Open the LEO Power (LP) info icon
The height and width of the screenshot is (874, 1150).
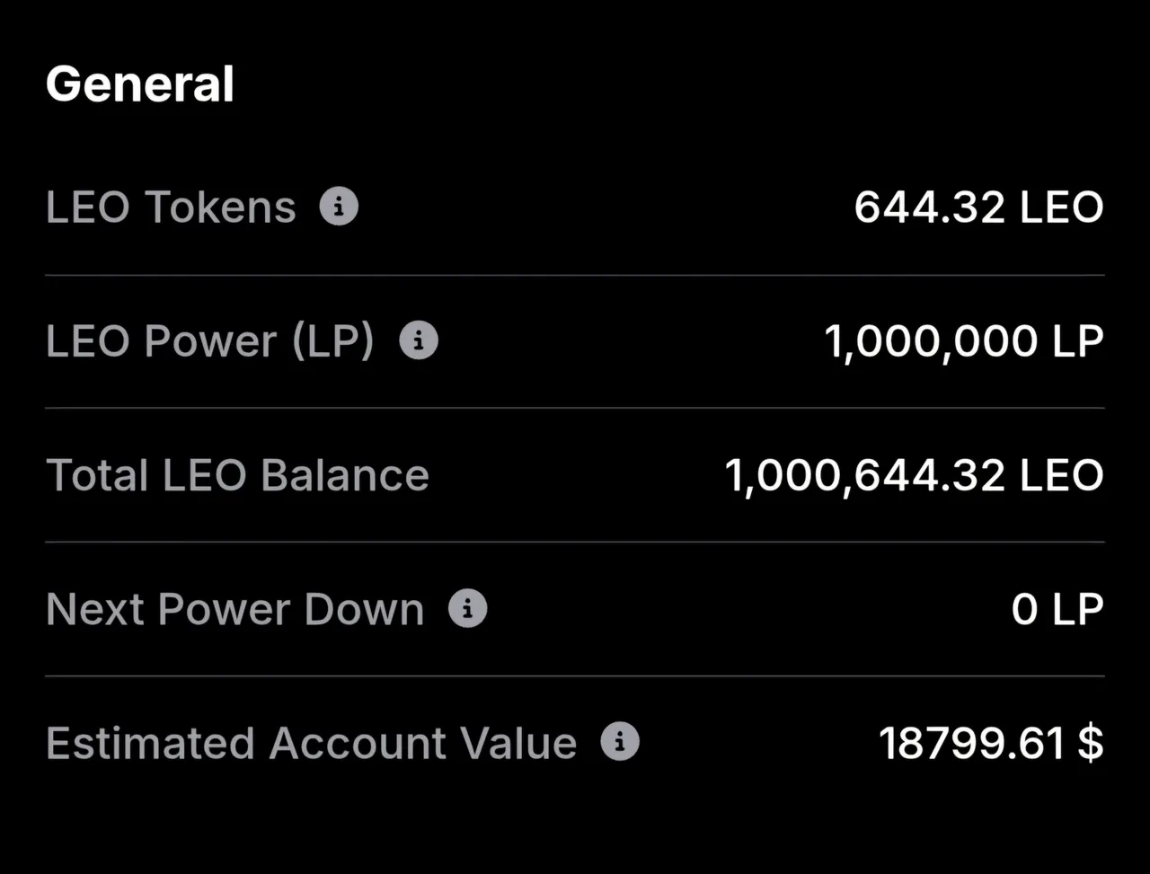pos(419,340)
